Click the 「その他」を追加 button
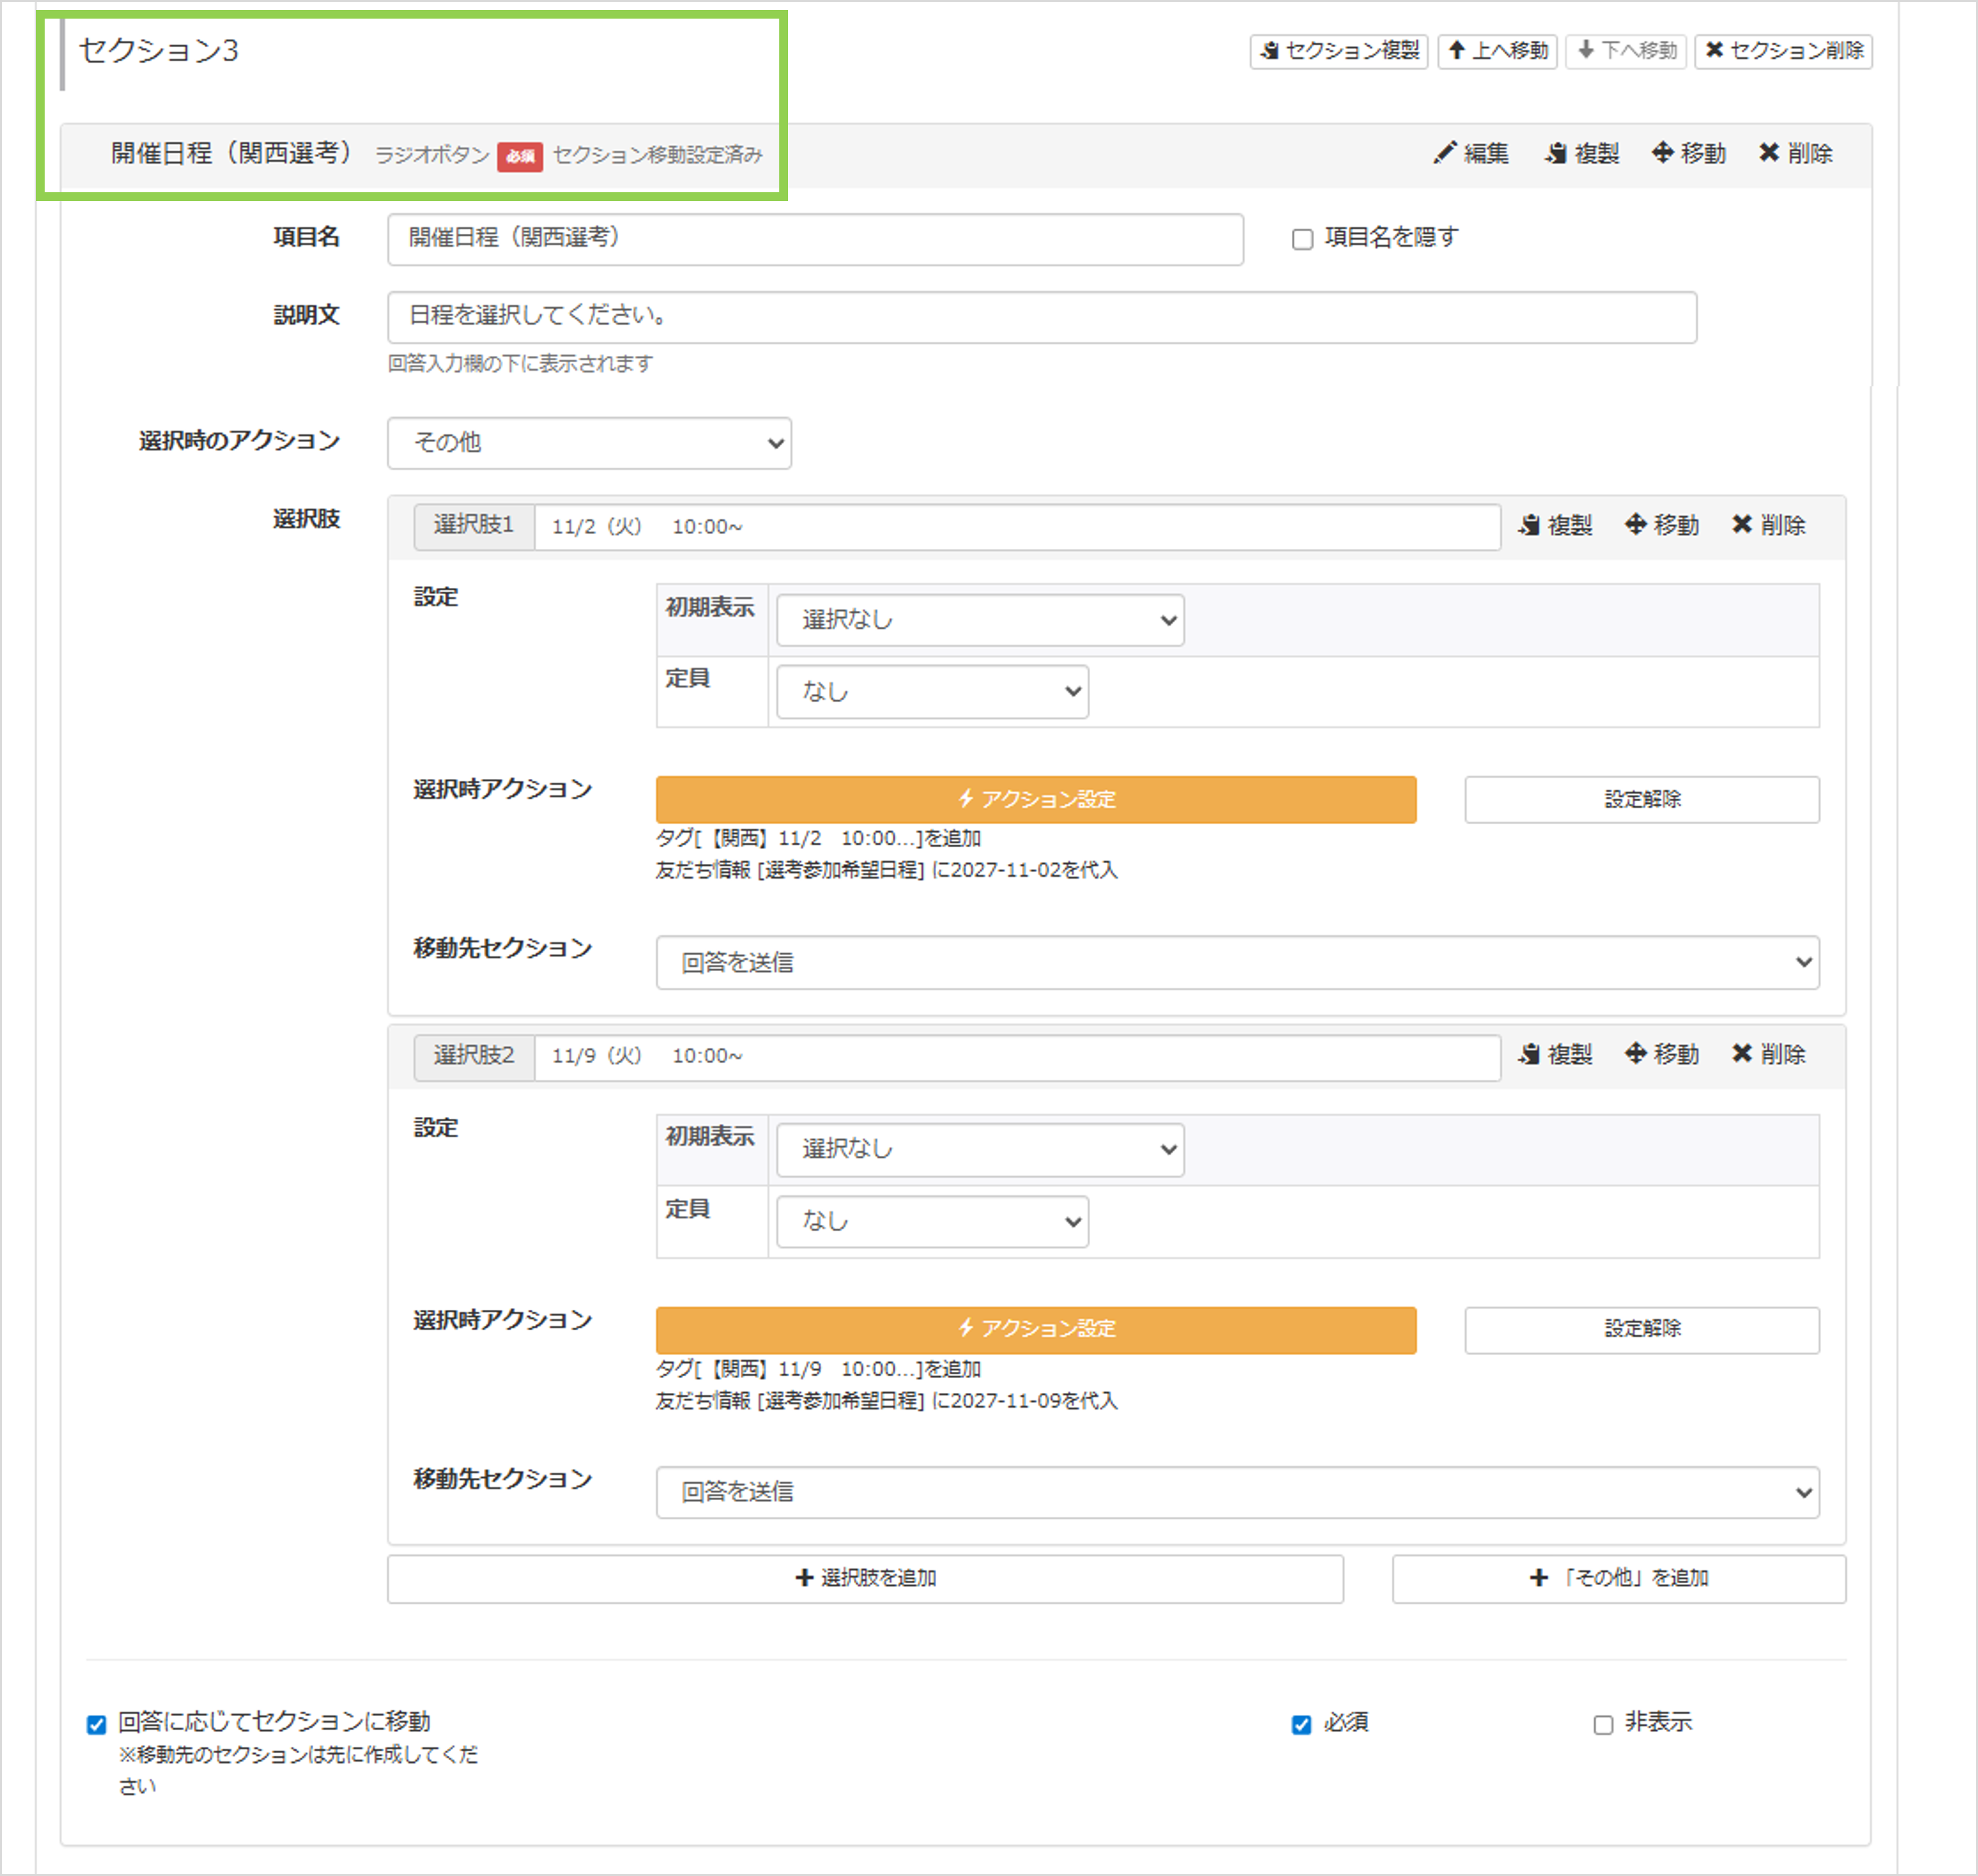1978x1876 pixels. 1618,1578
